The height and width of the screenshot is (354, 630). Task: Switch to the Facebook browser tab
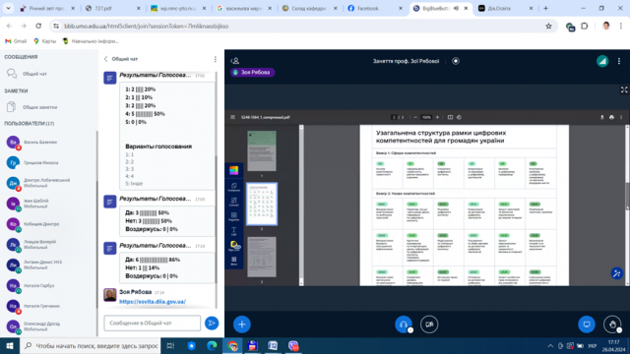(375, 8)
